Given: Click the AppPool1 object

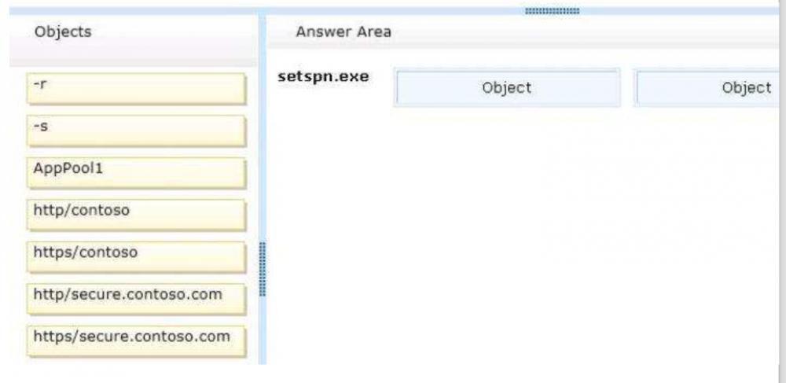Looking at the screenshot, I should click(135, 172).
